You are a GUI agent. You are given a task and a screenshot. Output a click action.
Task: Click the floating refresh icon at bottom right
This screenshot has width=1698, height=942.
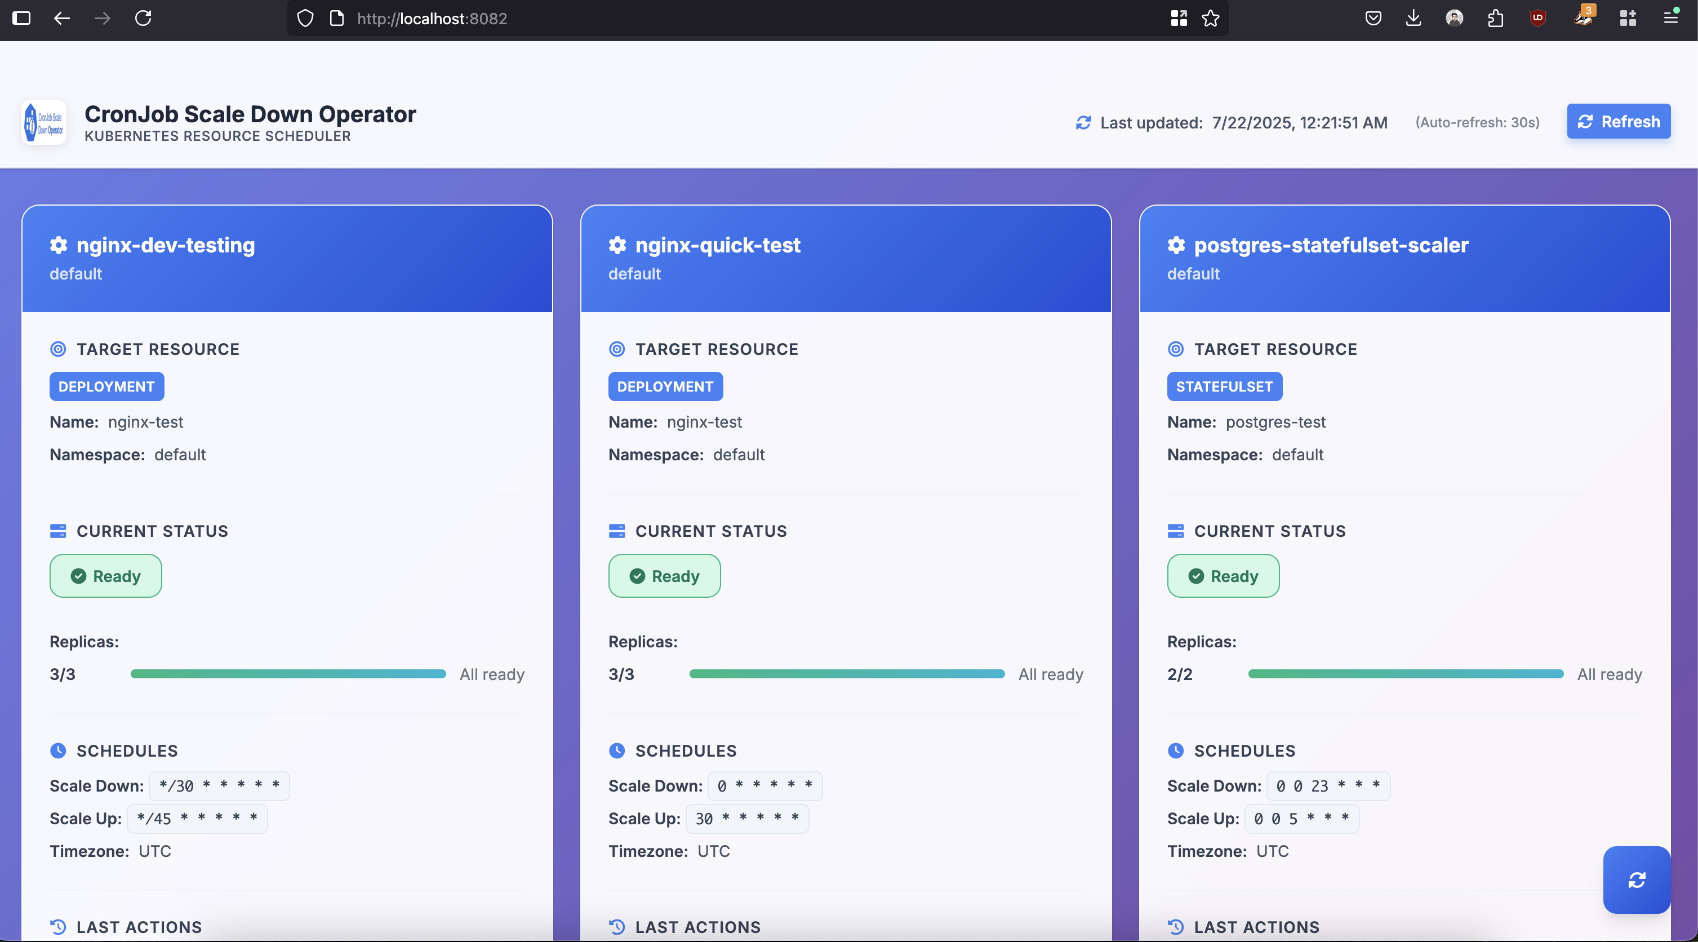(x=1637, y=879)
